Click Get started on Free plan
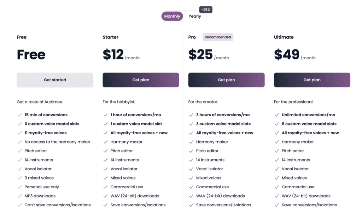362x218 pixels. [x=55, y=80]
